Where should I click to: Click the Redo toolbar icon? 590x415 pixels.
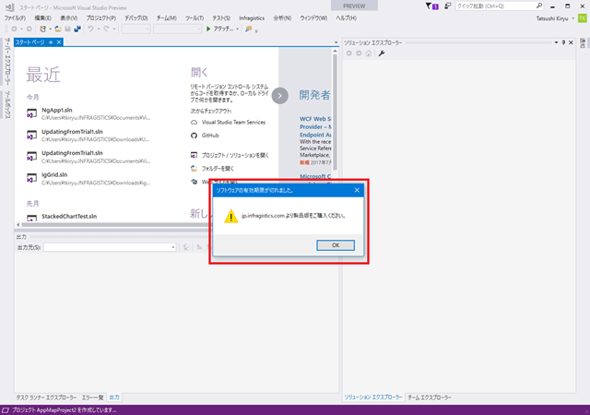tap(106, 29)
